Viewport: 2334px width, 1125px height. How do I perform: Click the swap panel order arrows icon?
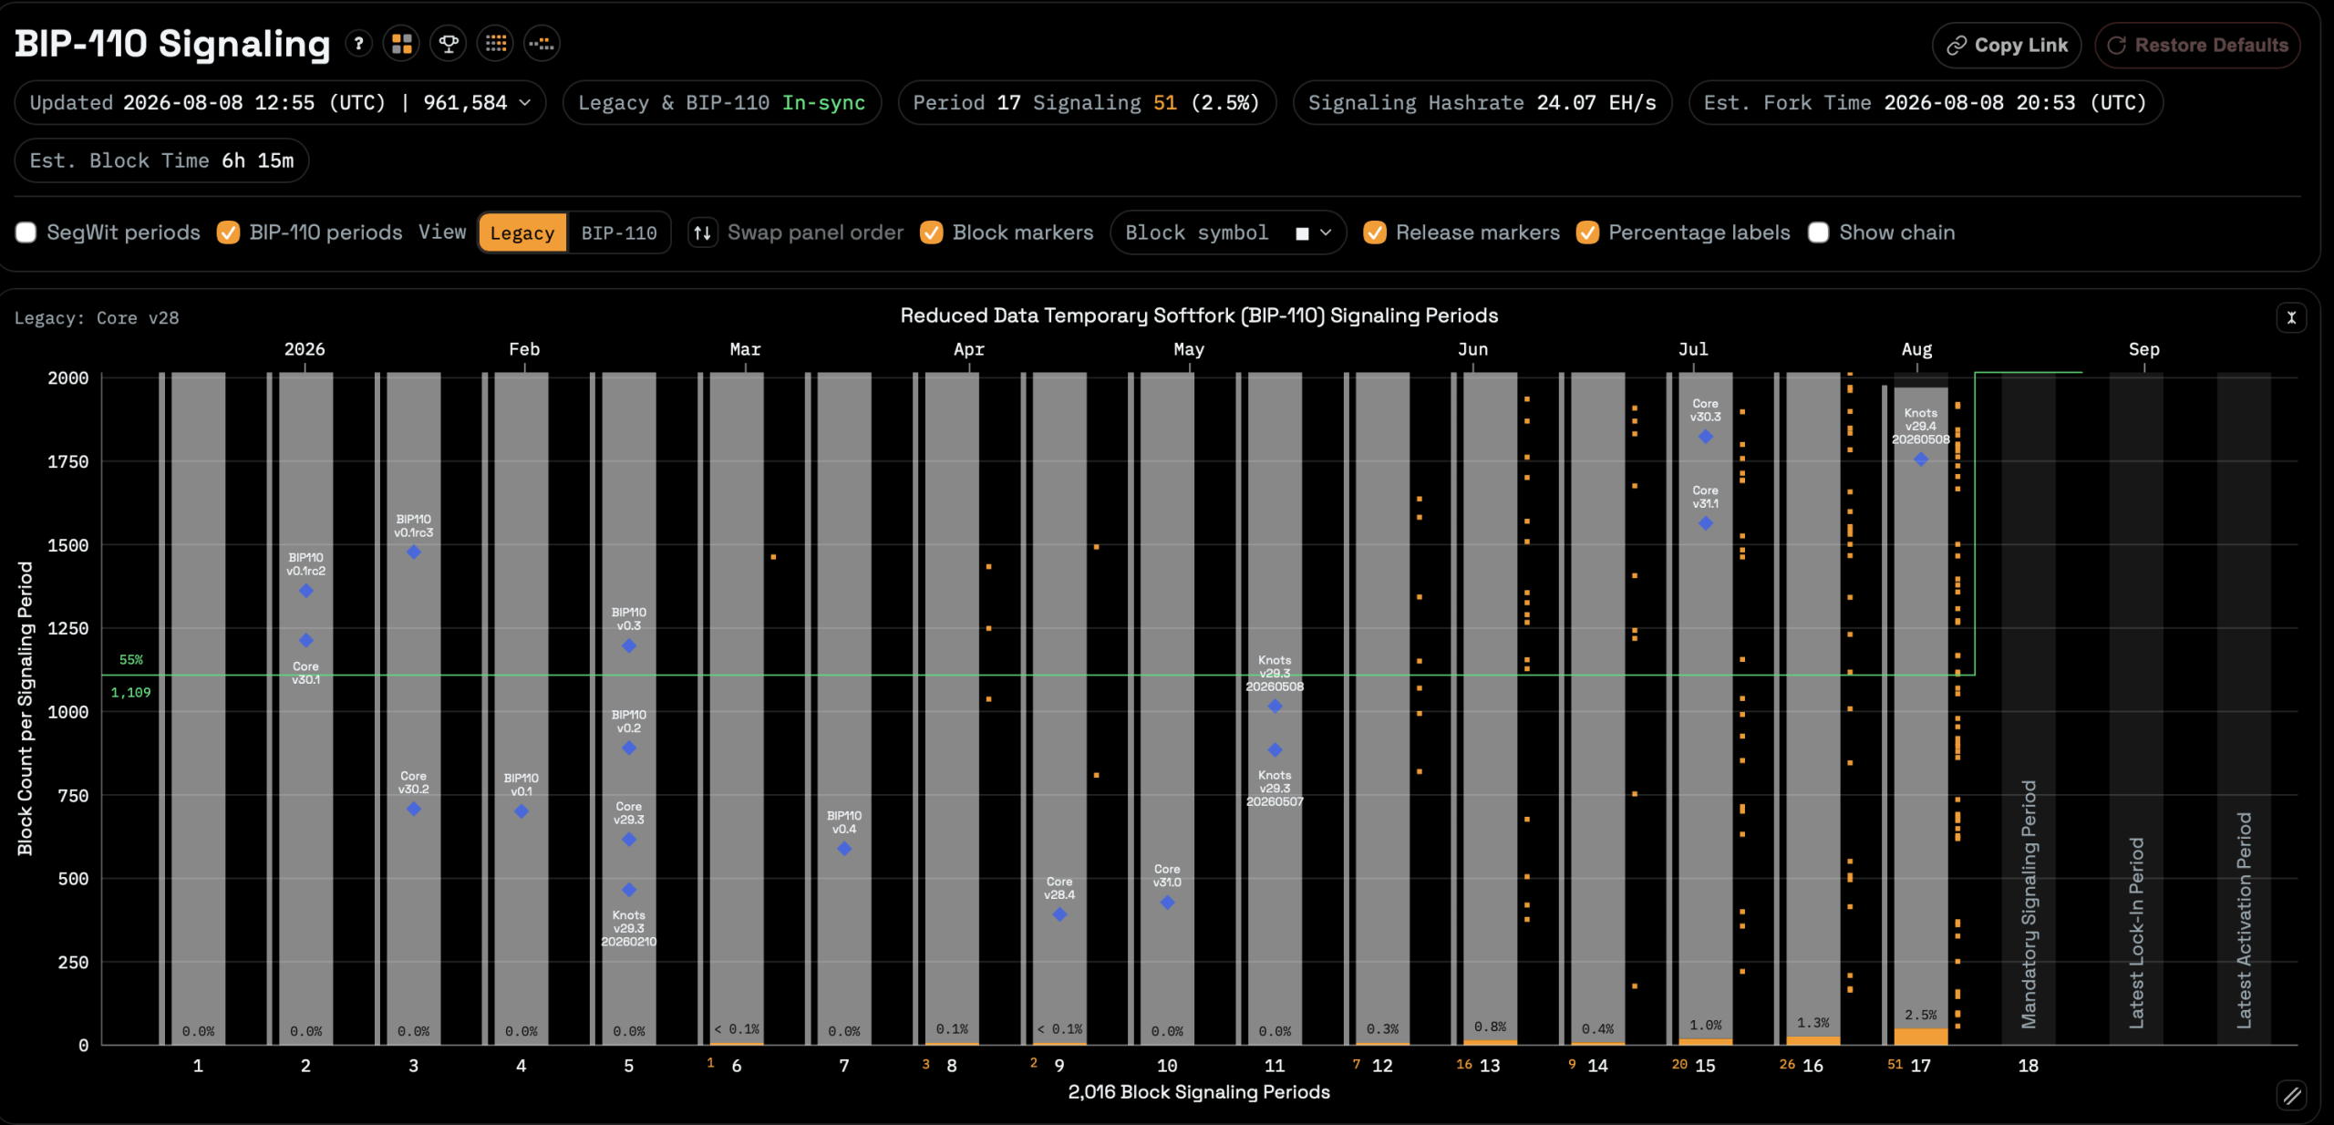[x=703, y=232]
